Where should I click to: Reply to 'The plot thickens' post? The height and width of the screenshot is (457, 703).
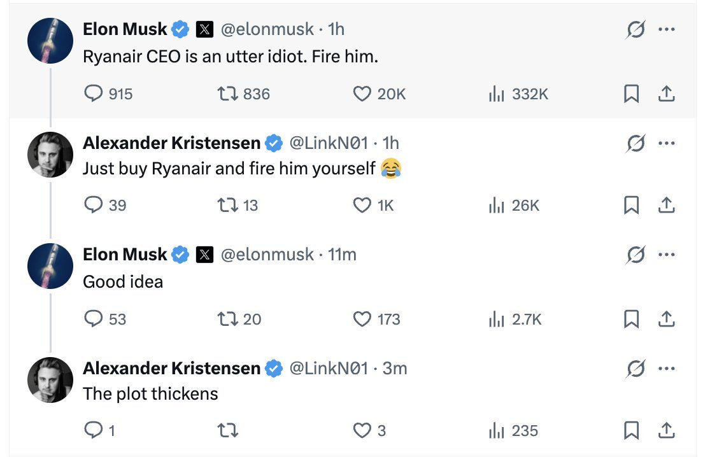point(94,431)
